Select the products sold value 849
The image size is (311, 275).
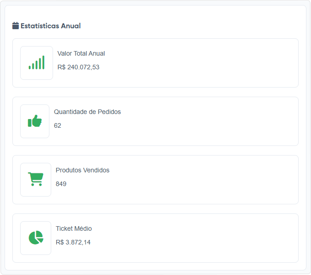tap(61, 184)
